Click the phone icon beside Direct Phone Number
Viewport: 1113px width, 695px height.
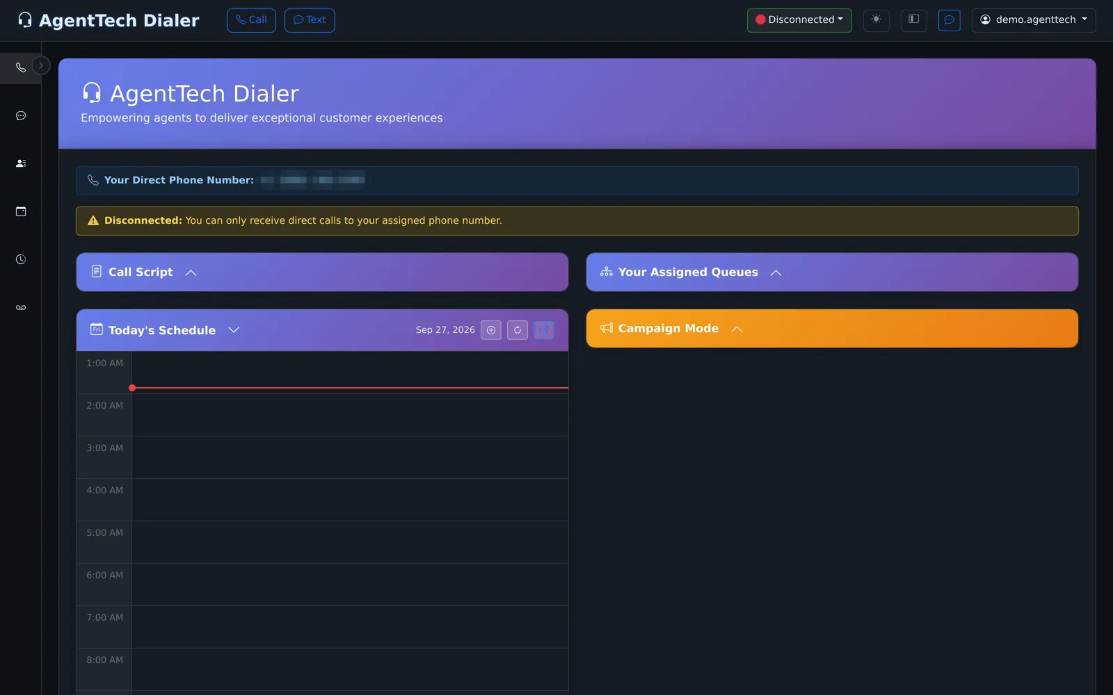tap(93, 180)
